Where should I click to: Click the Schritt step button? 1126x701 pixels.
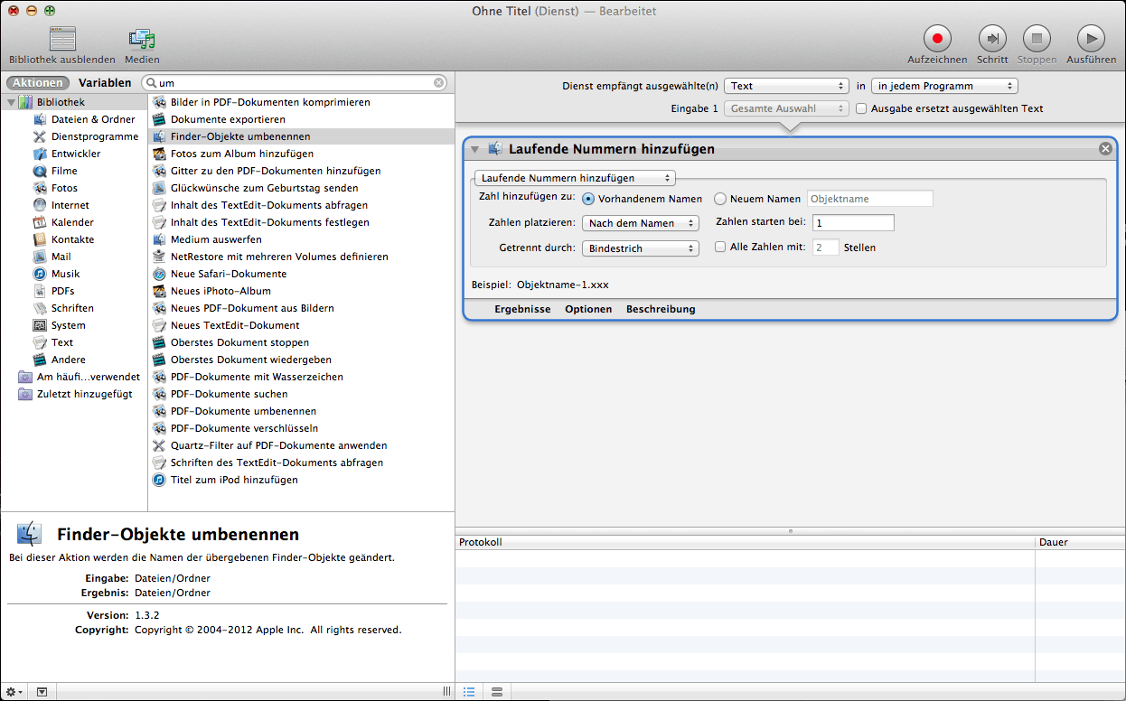click(992, 39)
